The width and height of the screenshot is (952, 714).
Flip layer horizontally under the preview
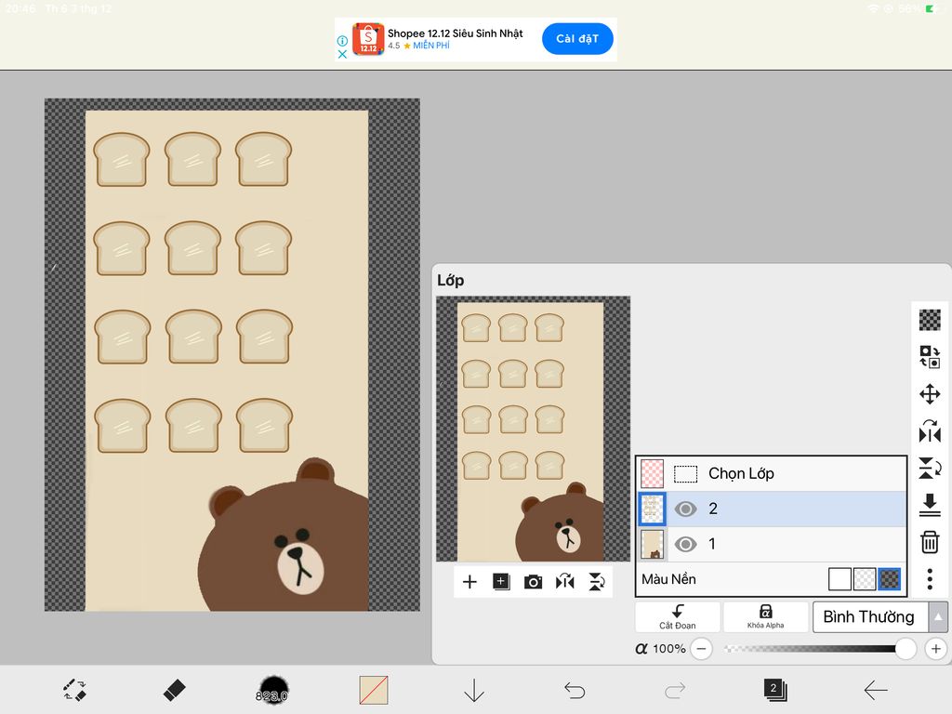tap(564, 582)
